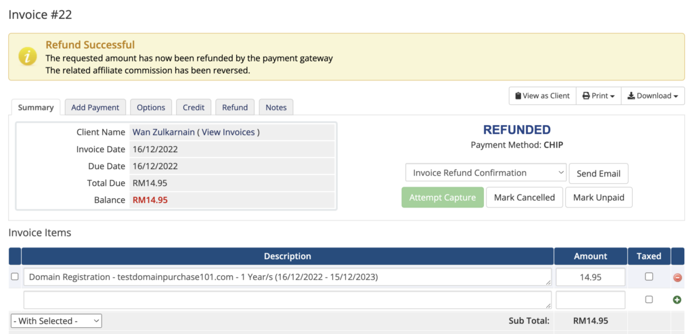Toggle Taxed checkbox for Domain Registration row
Viewport: 693px width, 334px height.
tap(649, 277)
